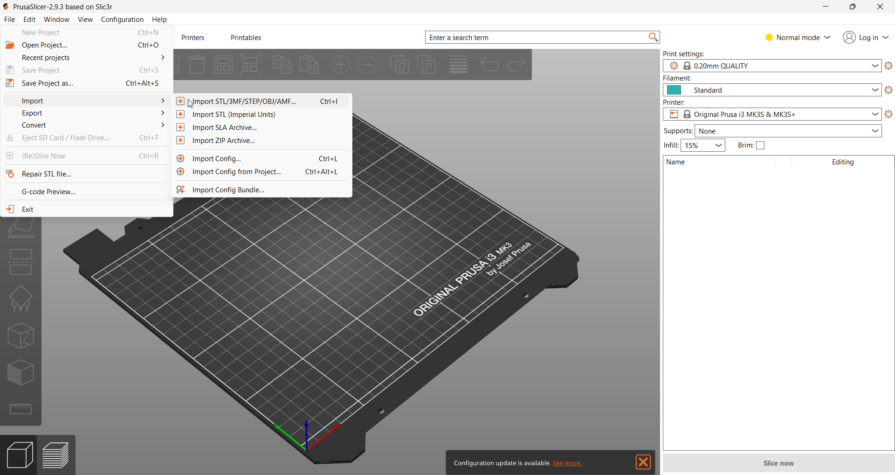
Task: Select the Cut tool in left sidebar
Action: click(x=21, y=262)
